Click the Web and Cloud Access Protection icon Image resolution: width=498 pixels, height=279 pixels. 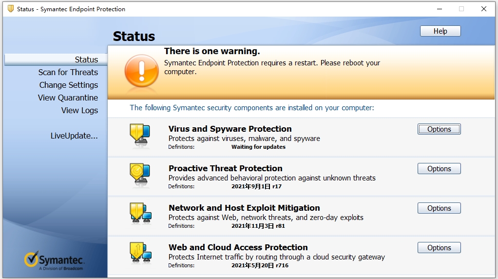(x=139, y=254)
